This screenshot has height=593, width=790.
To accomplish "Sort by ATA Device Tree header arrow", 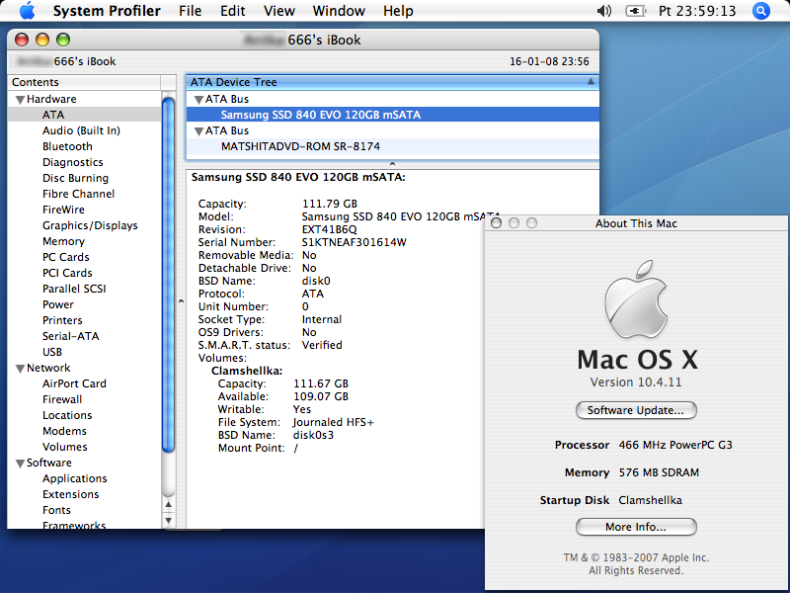I will click(591, 82).
